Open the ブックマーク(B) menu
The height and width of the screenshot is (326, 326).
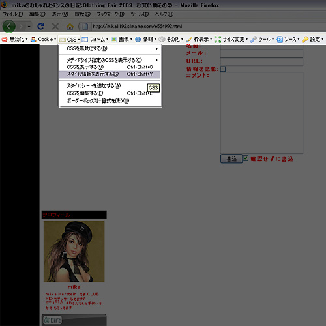(110, 14)
